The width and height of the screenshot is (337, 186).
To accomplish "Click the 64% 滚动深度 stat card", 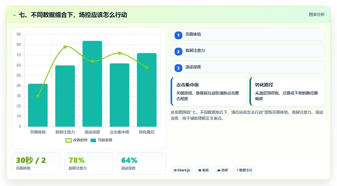I will coord(141,163).
